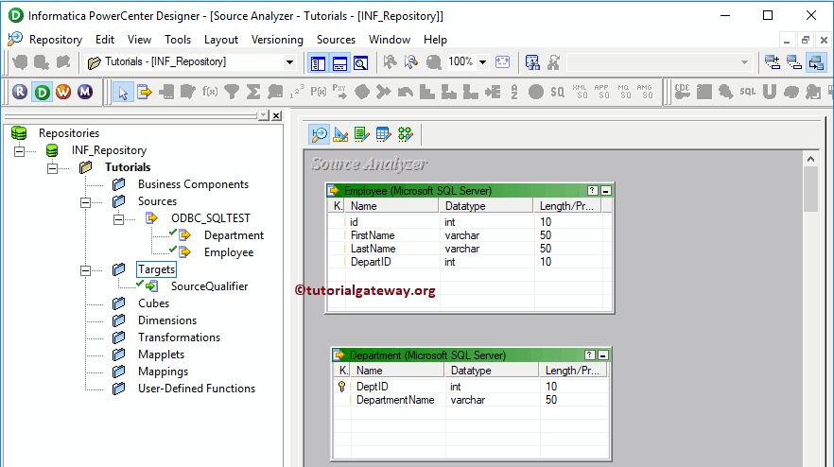Click the workspace scrollbar up arrow

pyautogui.click(x=810, y=159)
